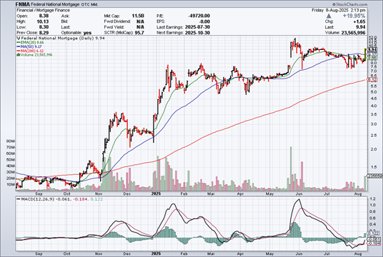Click the 1.2 value on MACD scale

372,199
